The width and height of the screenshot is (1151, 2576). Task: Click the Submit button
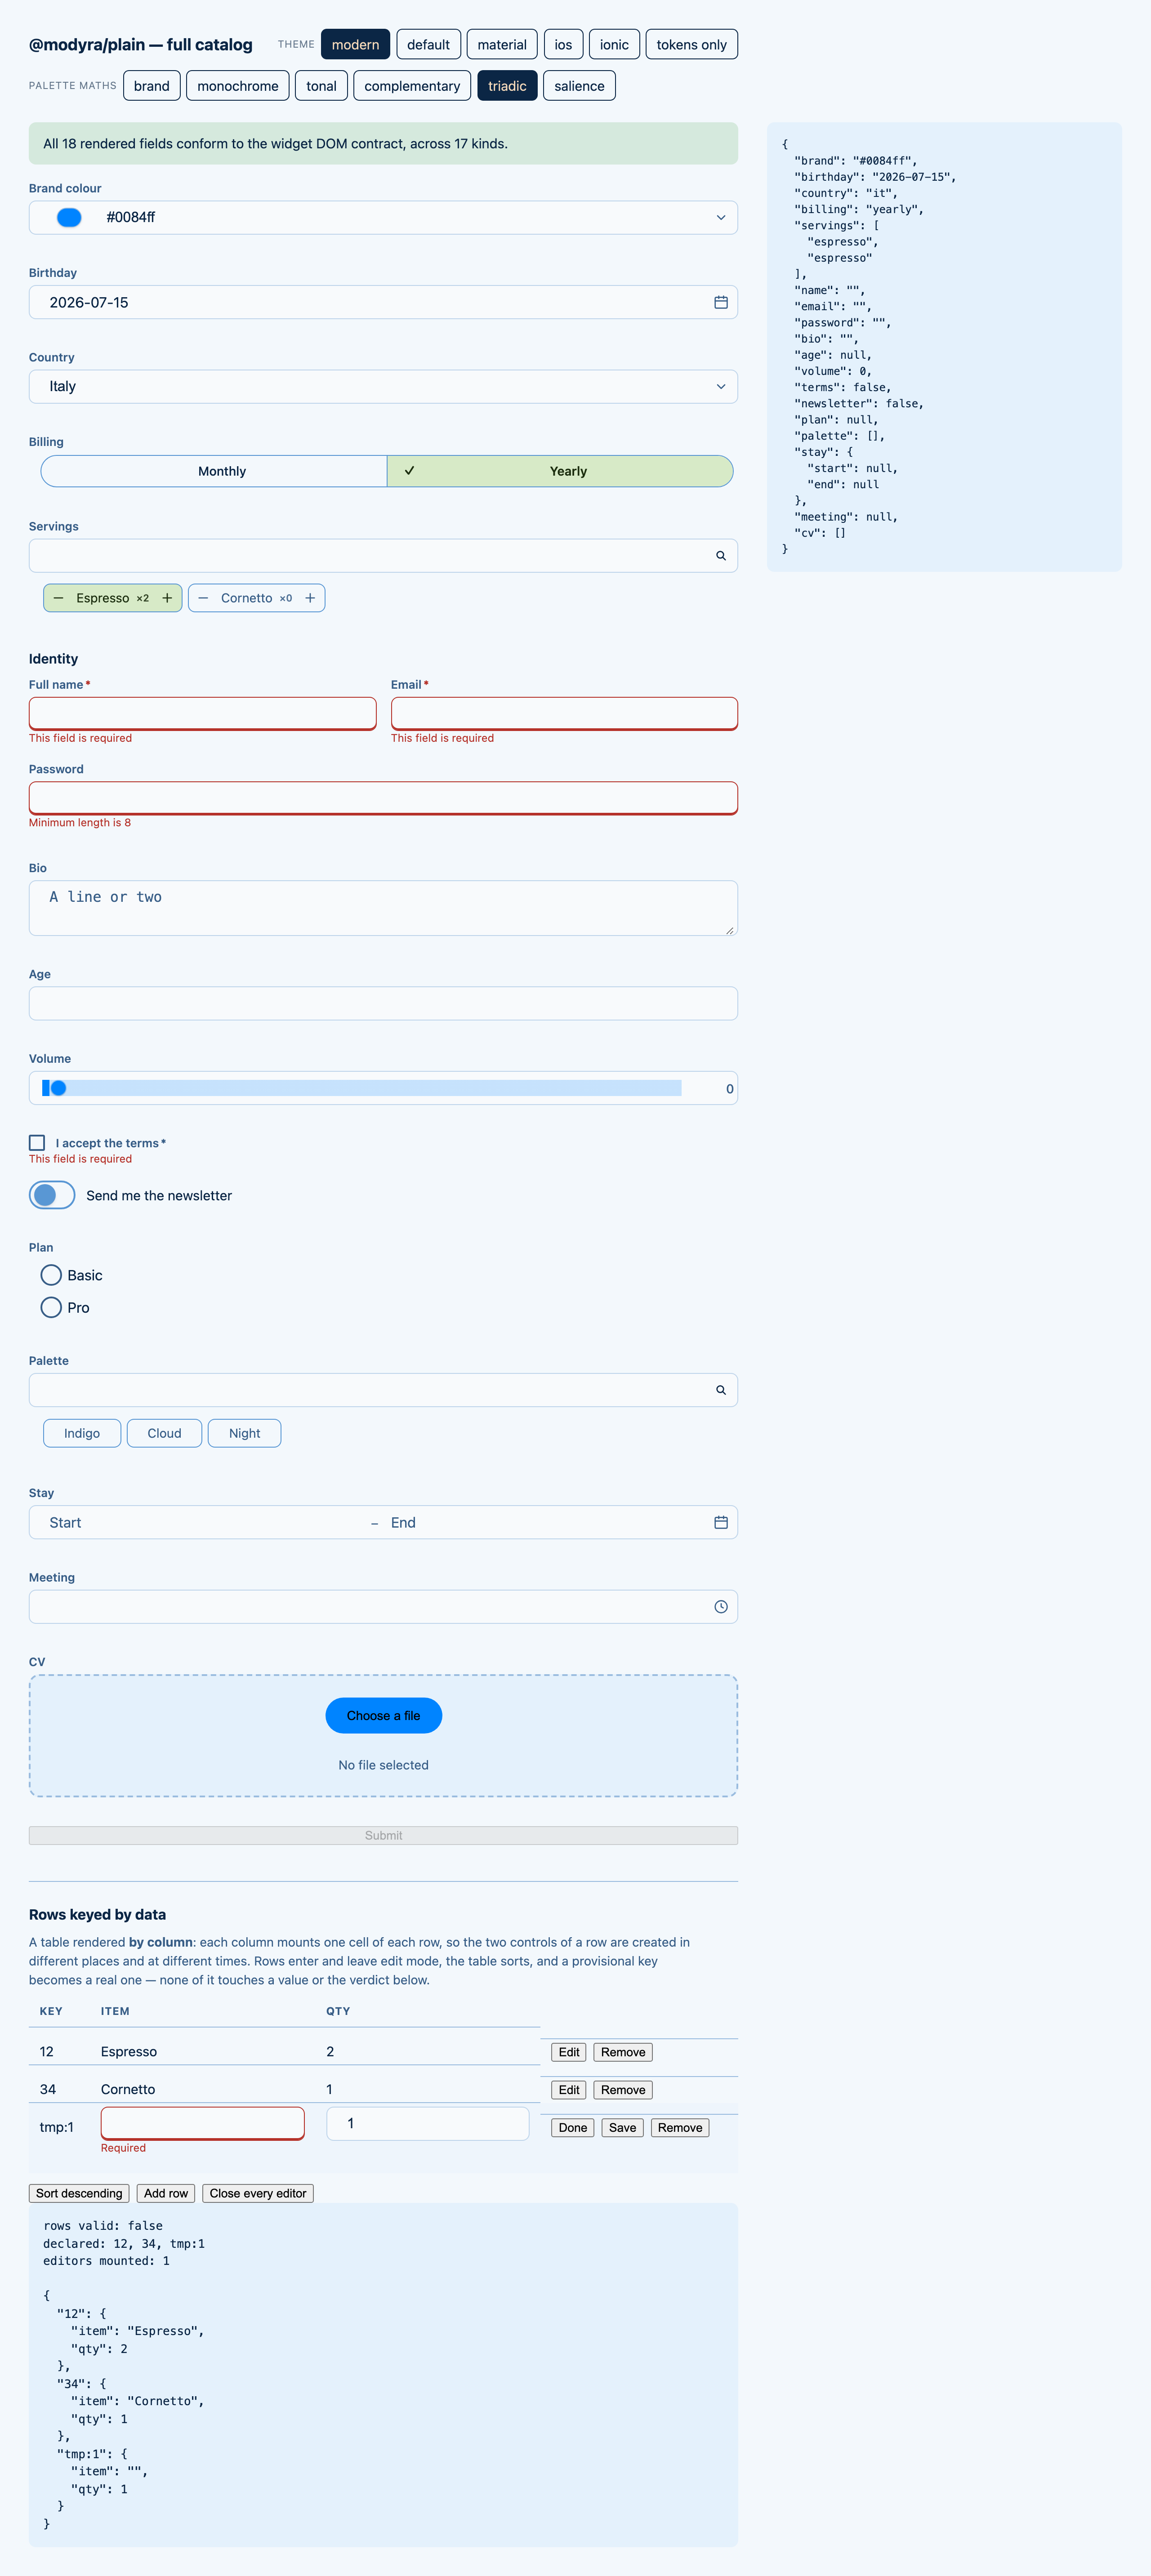pyautogui.click(x=383, y=1835)
